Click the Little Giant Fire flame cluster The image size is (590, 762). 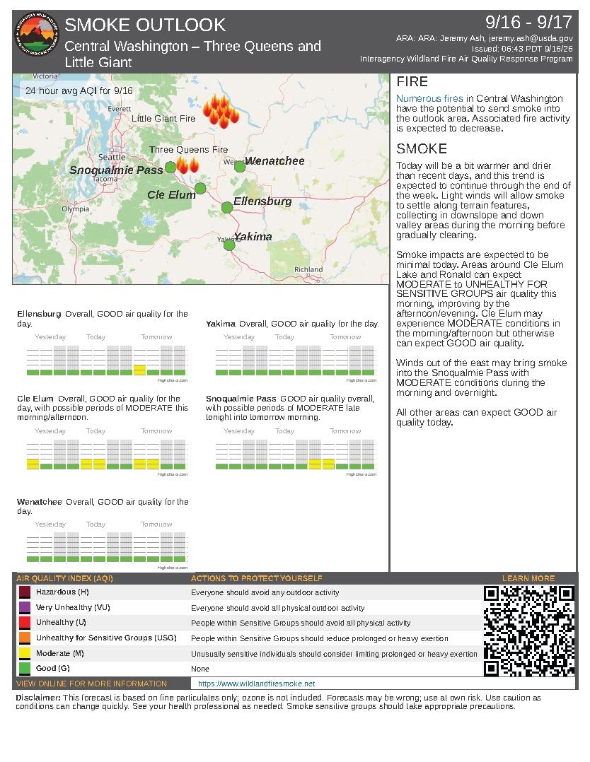(x=221, y=112)
